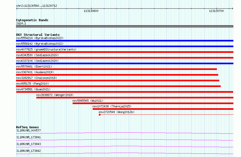The width and height of the screenshot is (241, 157).
Task: Click the left arrow of the ruler
Action: point(17,9)
